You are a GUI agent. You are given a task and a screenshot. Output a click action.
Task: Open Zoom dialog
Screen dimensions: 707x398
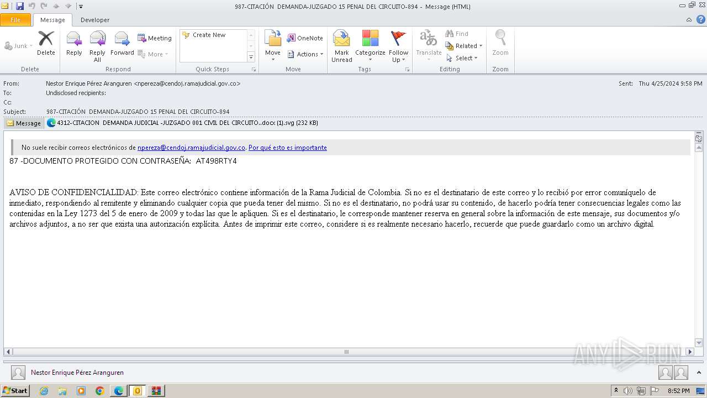pyautogui.click(x=500, y=43)
